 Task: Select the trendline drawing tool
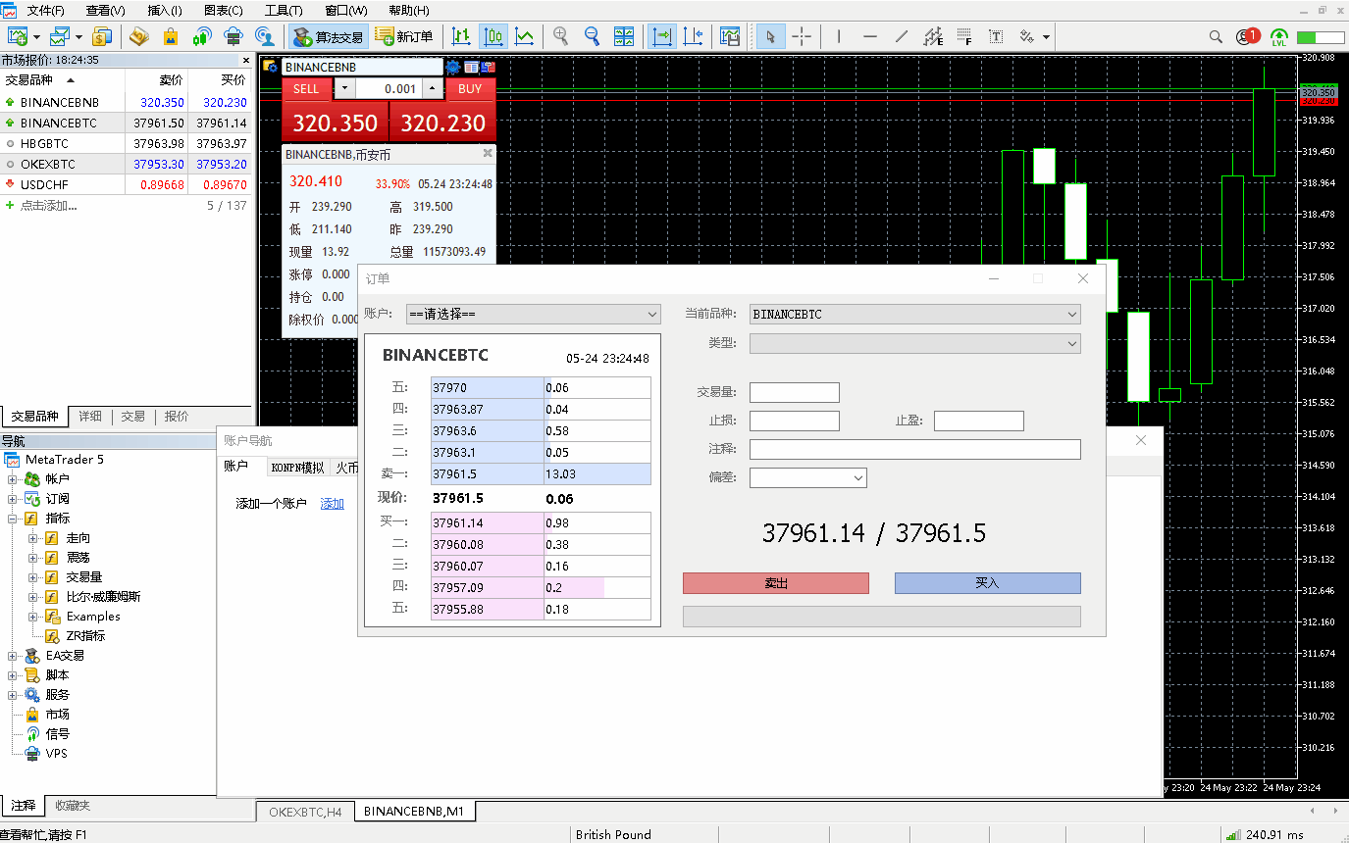(902, 36)
